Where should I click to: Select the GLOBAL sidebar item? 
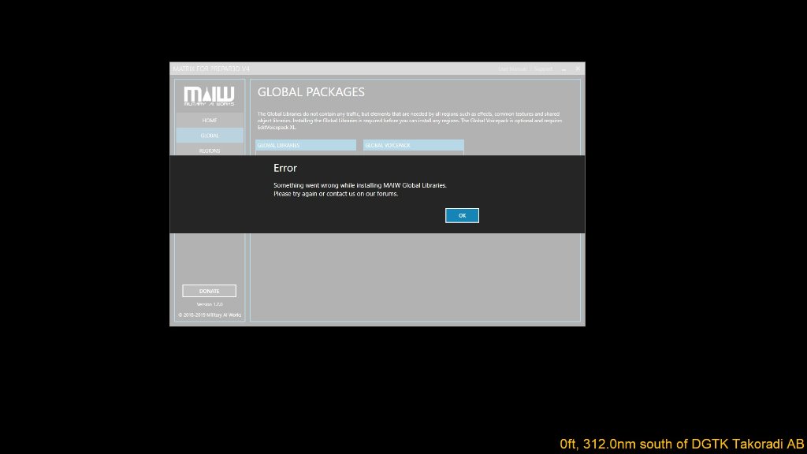pyautogui.click(x=210, y=136)
